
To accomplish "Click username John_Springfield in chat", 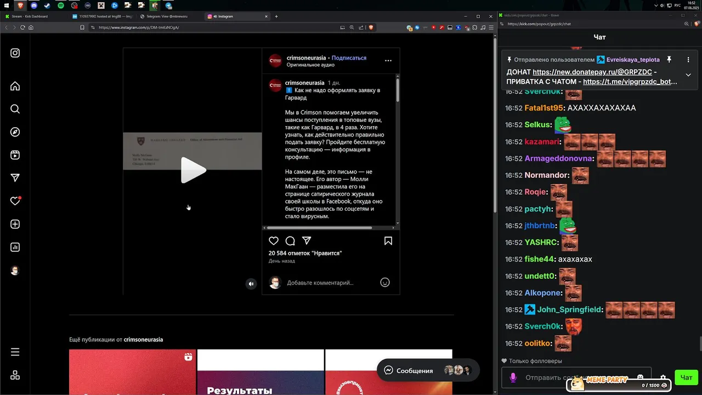I will click(569, 309).
